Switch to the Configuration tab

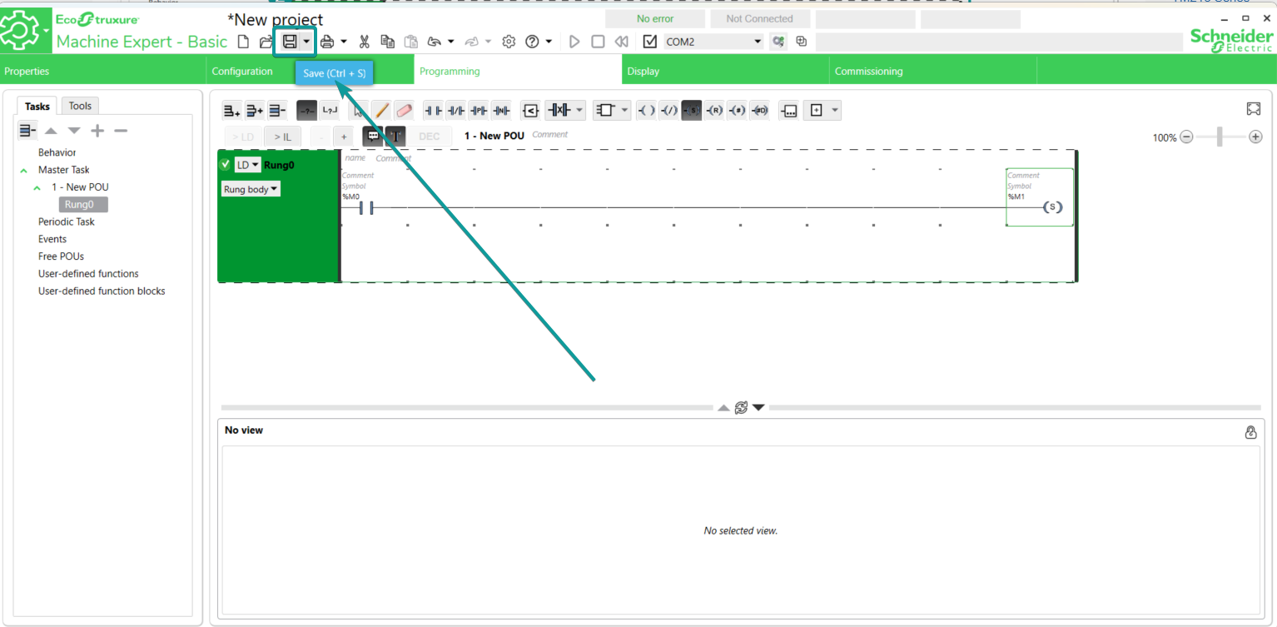pyautogui.click(x=242, y=72)
